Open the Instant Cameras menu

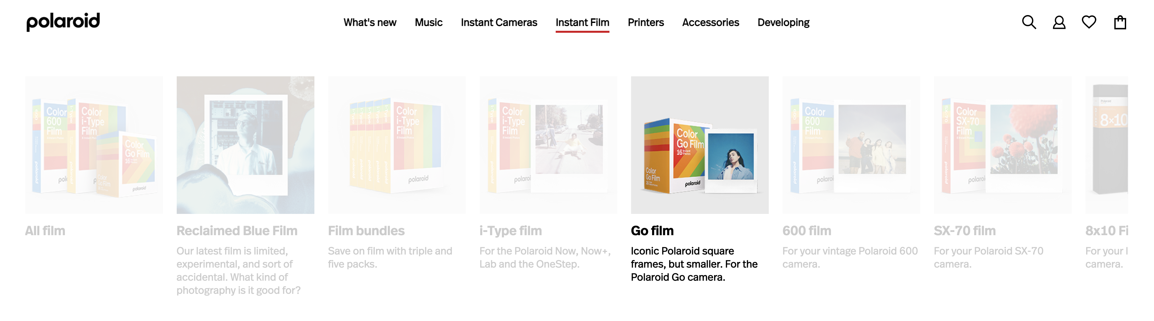(499, 22)
